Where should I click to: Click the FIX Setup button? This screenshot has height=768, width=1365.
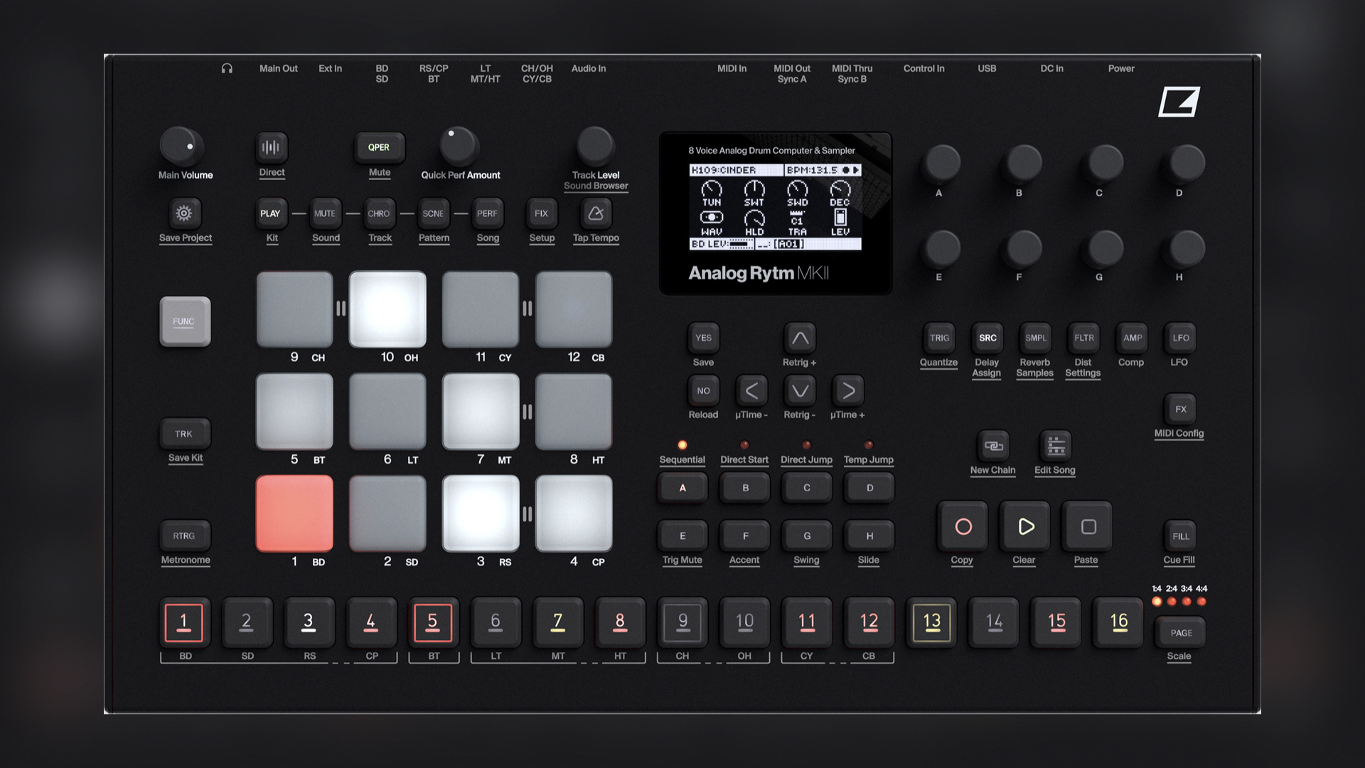coord(541,213)
